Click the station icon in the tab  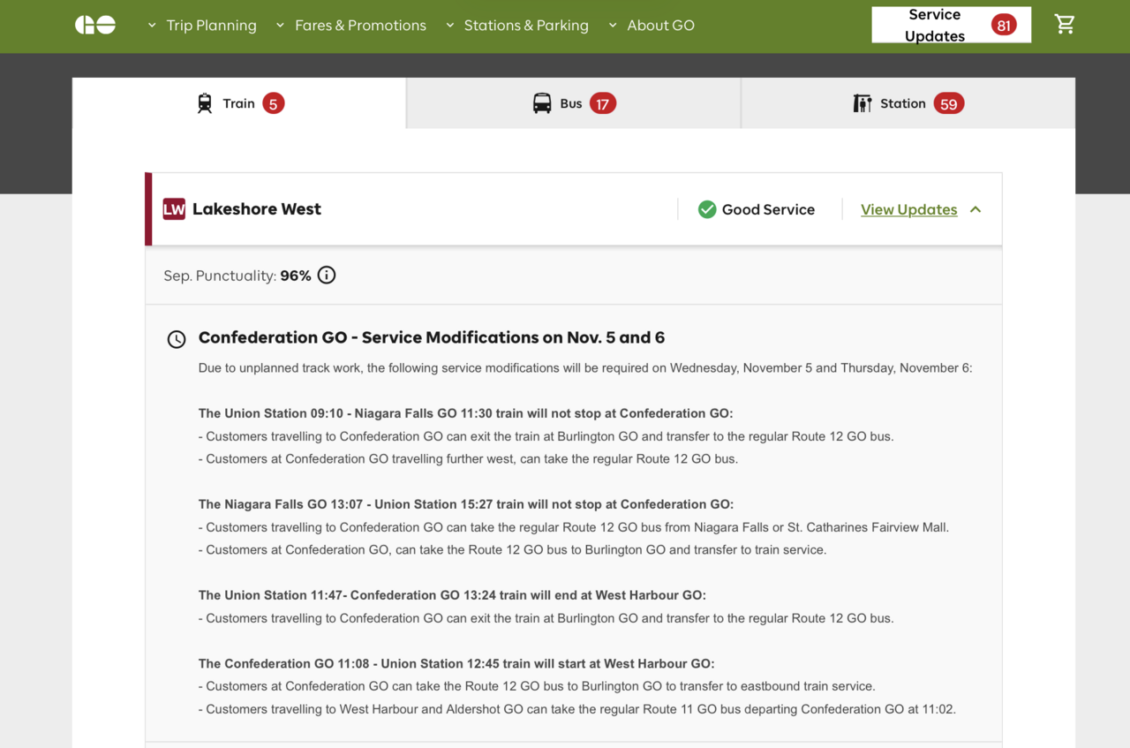pyautogui.click(x=863, y=103)
